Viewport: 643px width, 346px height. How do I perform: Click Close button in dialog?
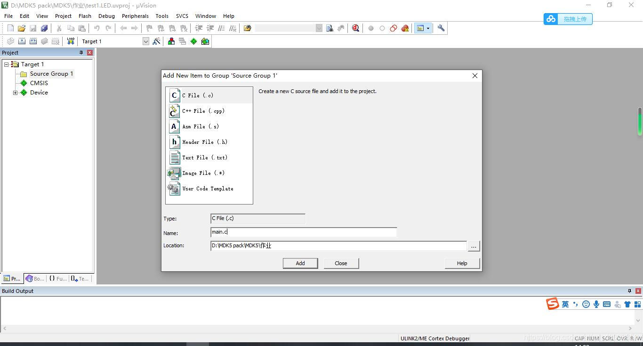pos(341,263)
